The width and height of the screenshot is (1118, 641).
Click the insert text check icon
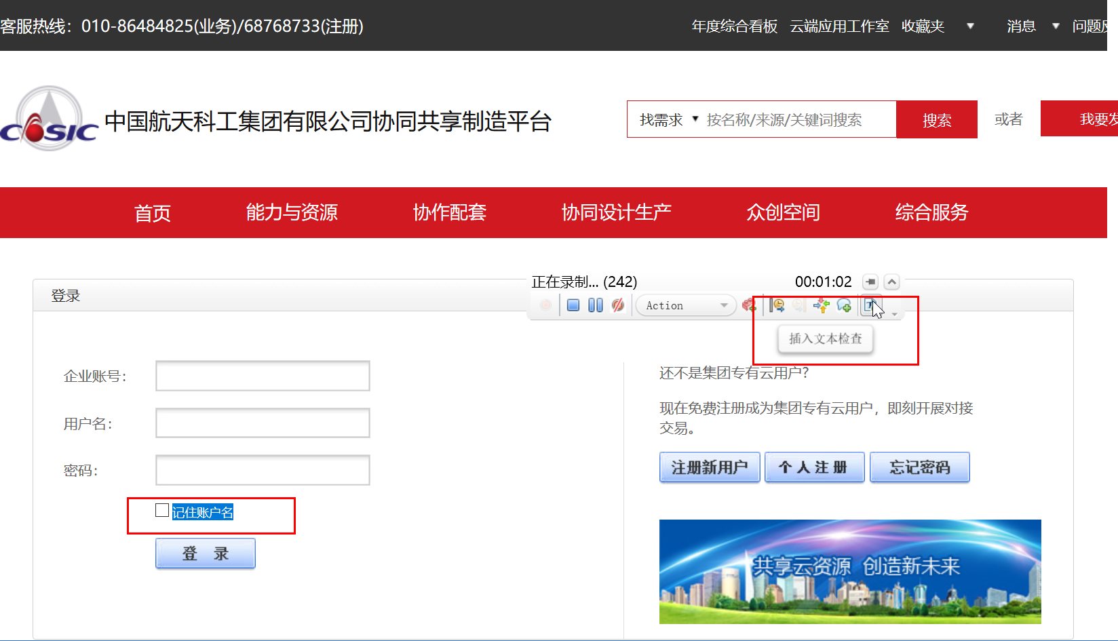[x=870, y=305]
